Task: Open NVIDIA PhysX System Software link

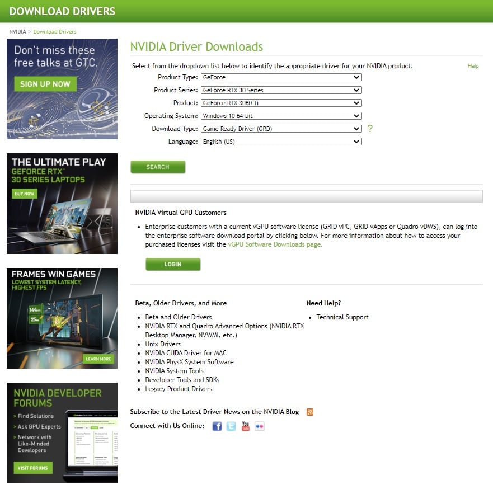Action: click(x=189, y=362)
